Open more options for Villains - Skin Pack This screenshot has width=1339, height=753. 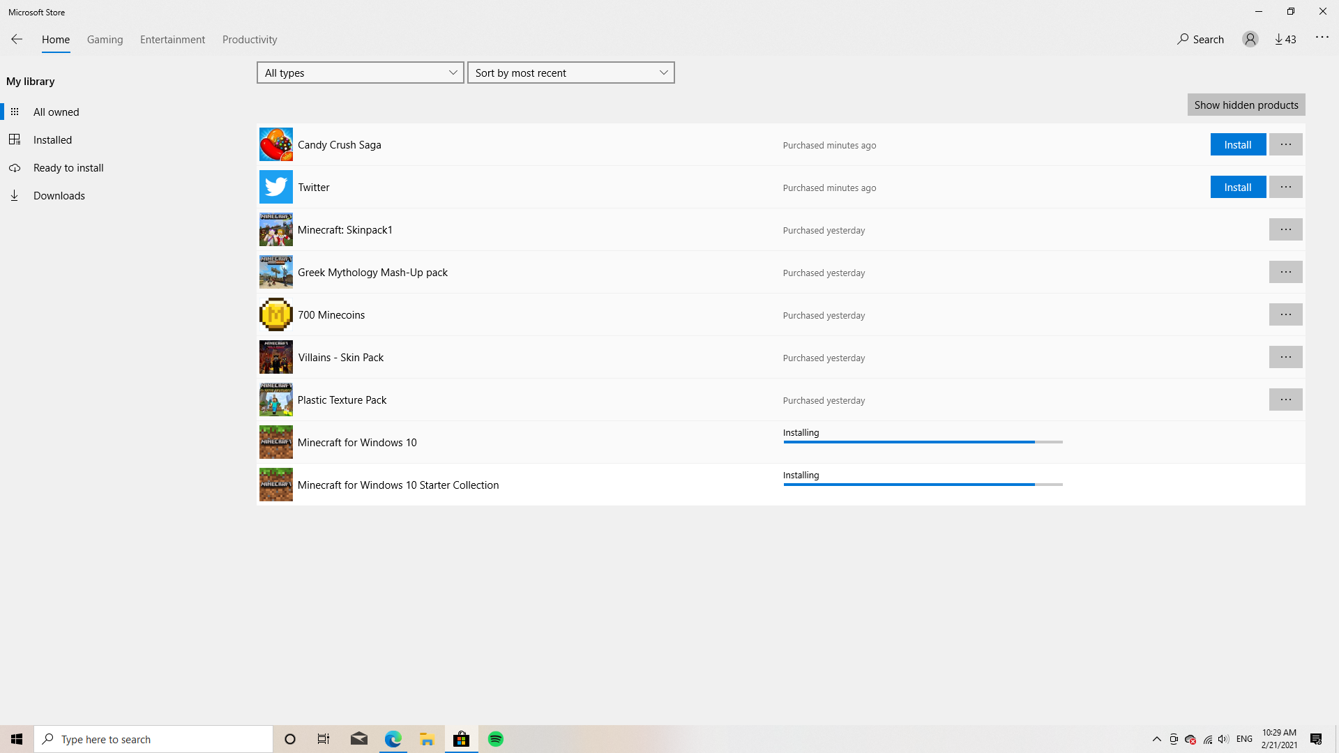(x=1286, y=358)
